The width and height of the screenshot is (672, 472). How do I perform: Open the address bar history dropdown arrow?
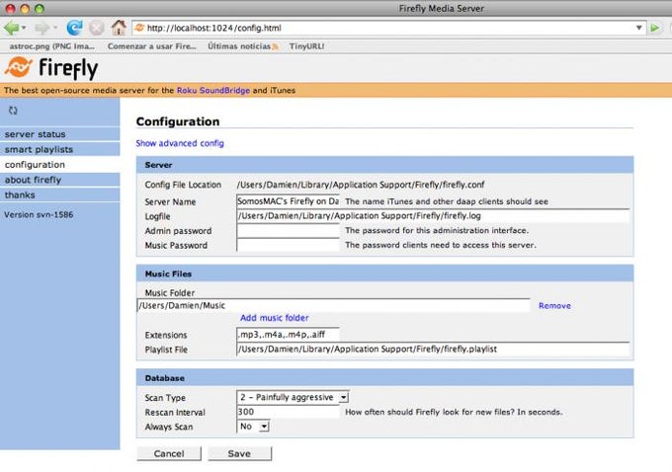click(638, 28)
